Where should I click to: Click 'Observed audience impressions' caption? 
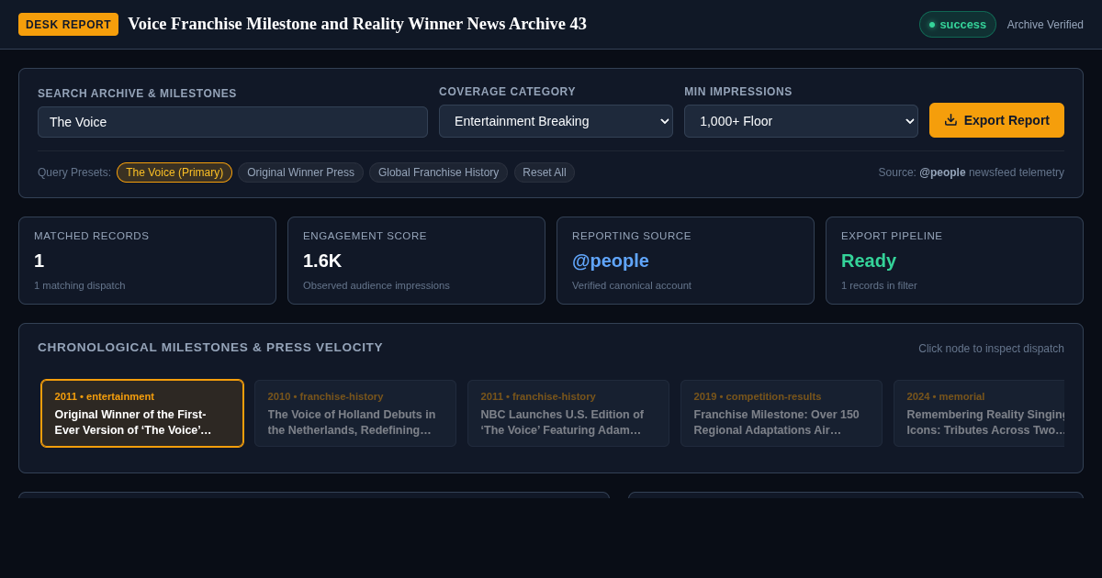(x=377, y=285)
